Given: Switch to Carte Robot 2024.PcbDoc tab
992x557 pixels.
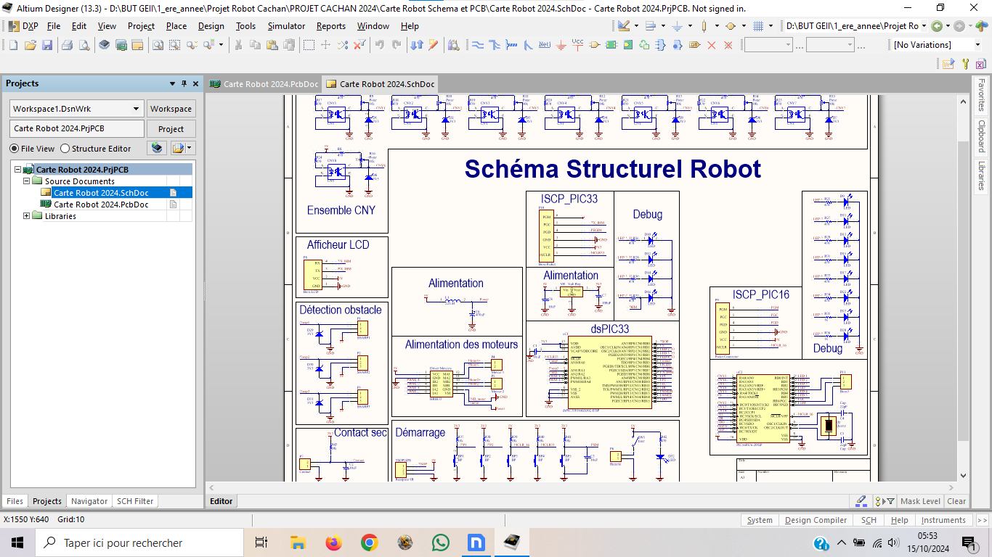Looking at the screenshot, I should (264, 84).
